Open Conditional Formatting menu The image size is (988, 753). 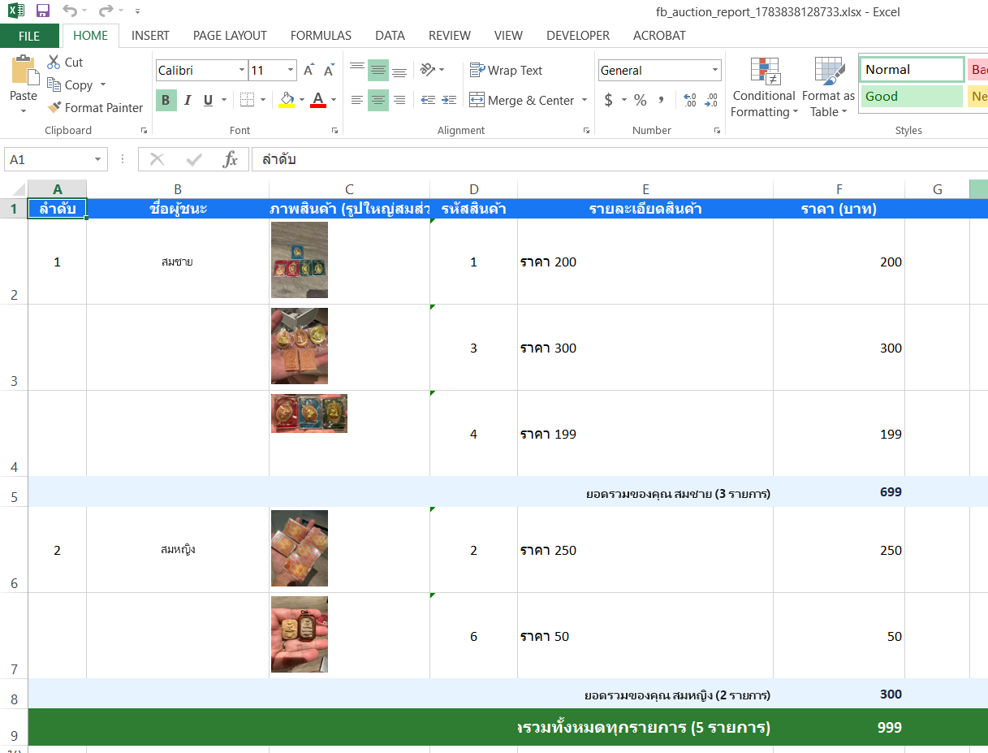click(x=764, y=88)
